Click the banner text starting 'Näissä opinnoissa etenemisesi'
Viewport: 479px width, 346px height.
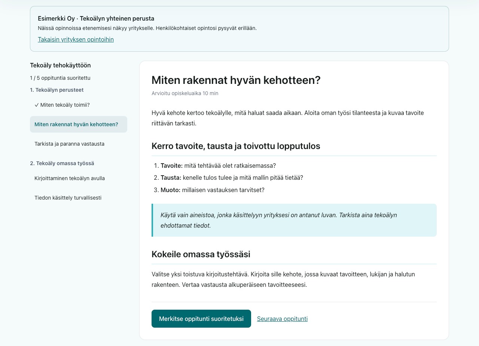(147, 28)
